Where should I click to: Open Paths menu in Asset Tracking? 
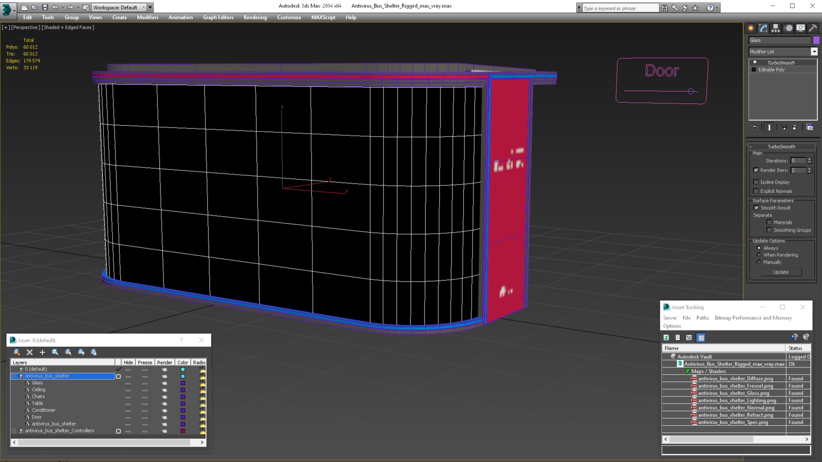(x=703, y=318)
